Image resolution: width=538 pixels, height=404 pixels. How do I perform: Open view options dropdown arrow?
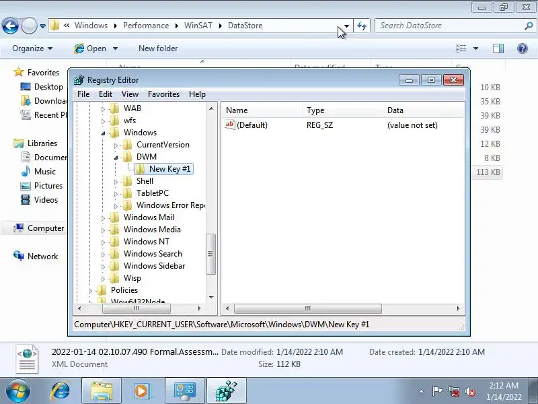pyautogui.click(x=475, y=48)
